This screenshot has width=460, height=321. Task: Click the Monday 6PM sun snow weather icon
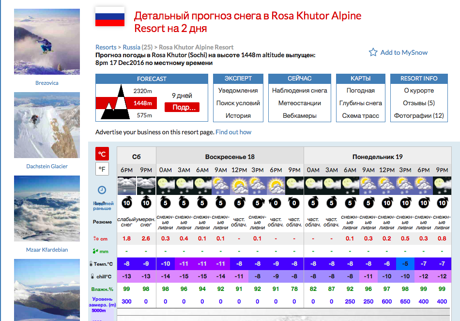(424, 186)
